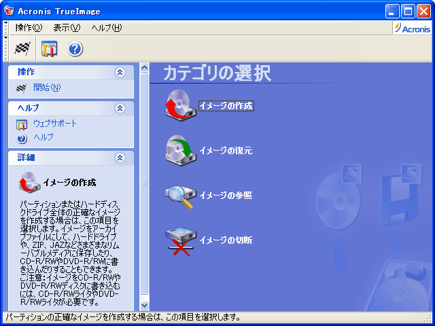This screenshot has height=326, width=435.
Task: Collapse the ヘルプ sidebar panel
Action: [120, 108]
